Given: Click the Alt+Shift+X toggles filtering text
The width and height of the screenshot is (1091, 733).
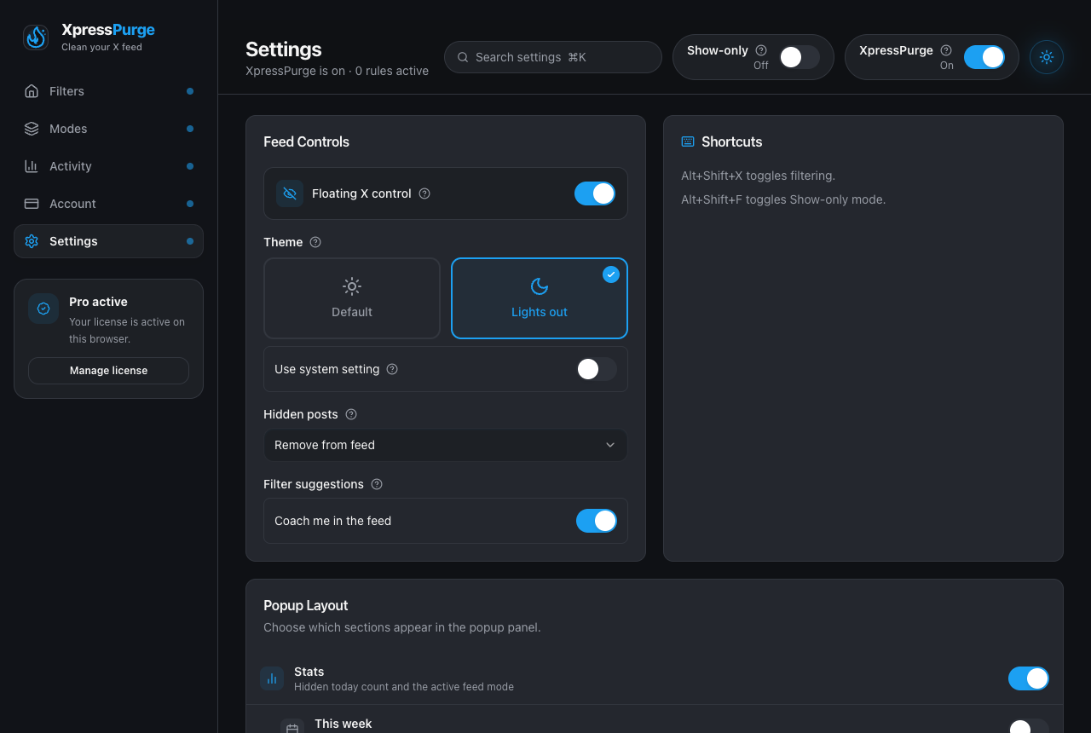Looking at the screenshot, I should tap(758, 176).
